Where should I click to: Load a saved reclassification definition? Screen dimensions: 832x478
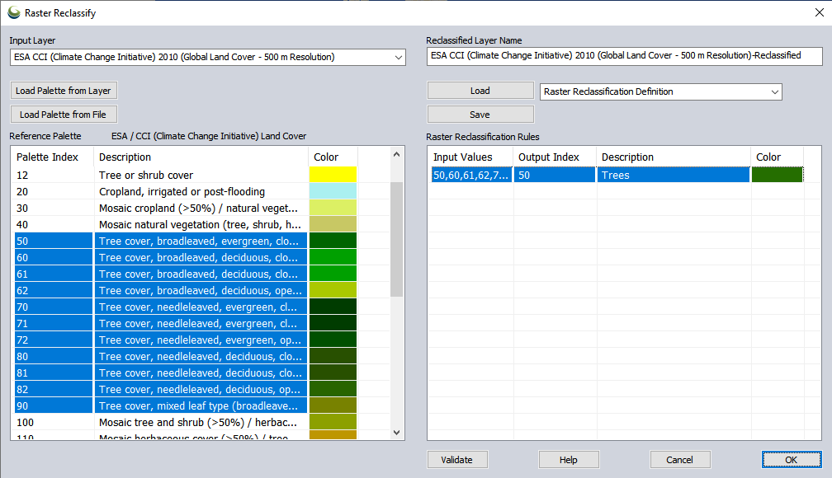480,90
